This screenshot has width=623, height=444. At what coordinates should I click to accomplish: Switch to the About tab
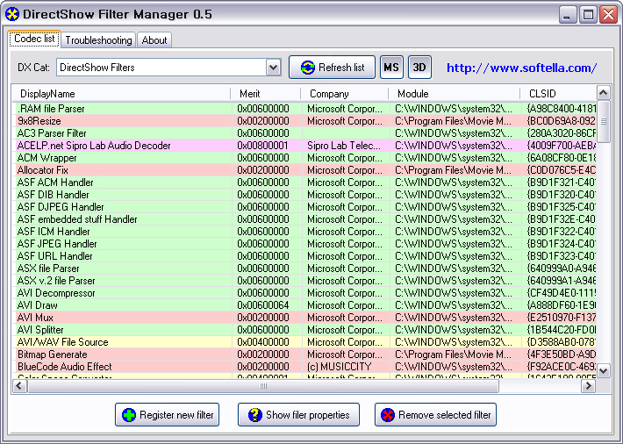pos(154,40)
